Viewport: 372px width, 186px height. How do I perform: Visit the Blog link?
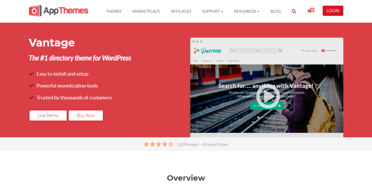click(x=276, y=11)
